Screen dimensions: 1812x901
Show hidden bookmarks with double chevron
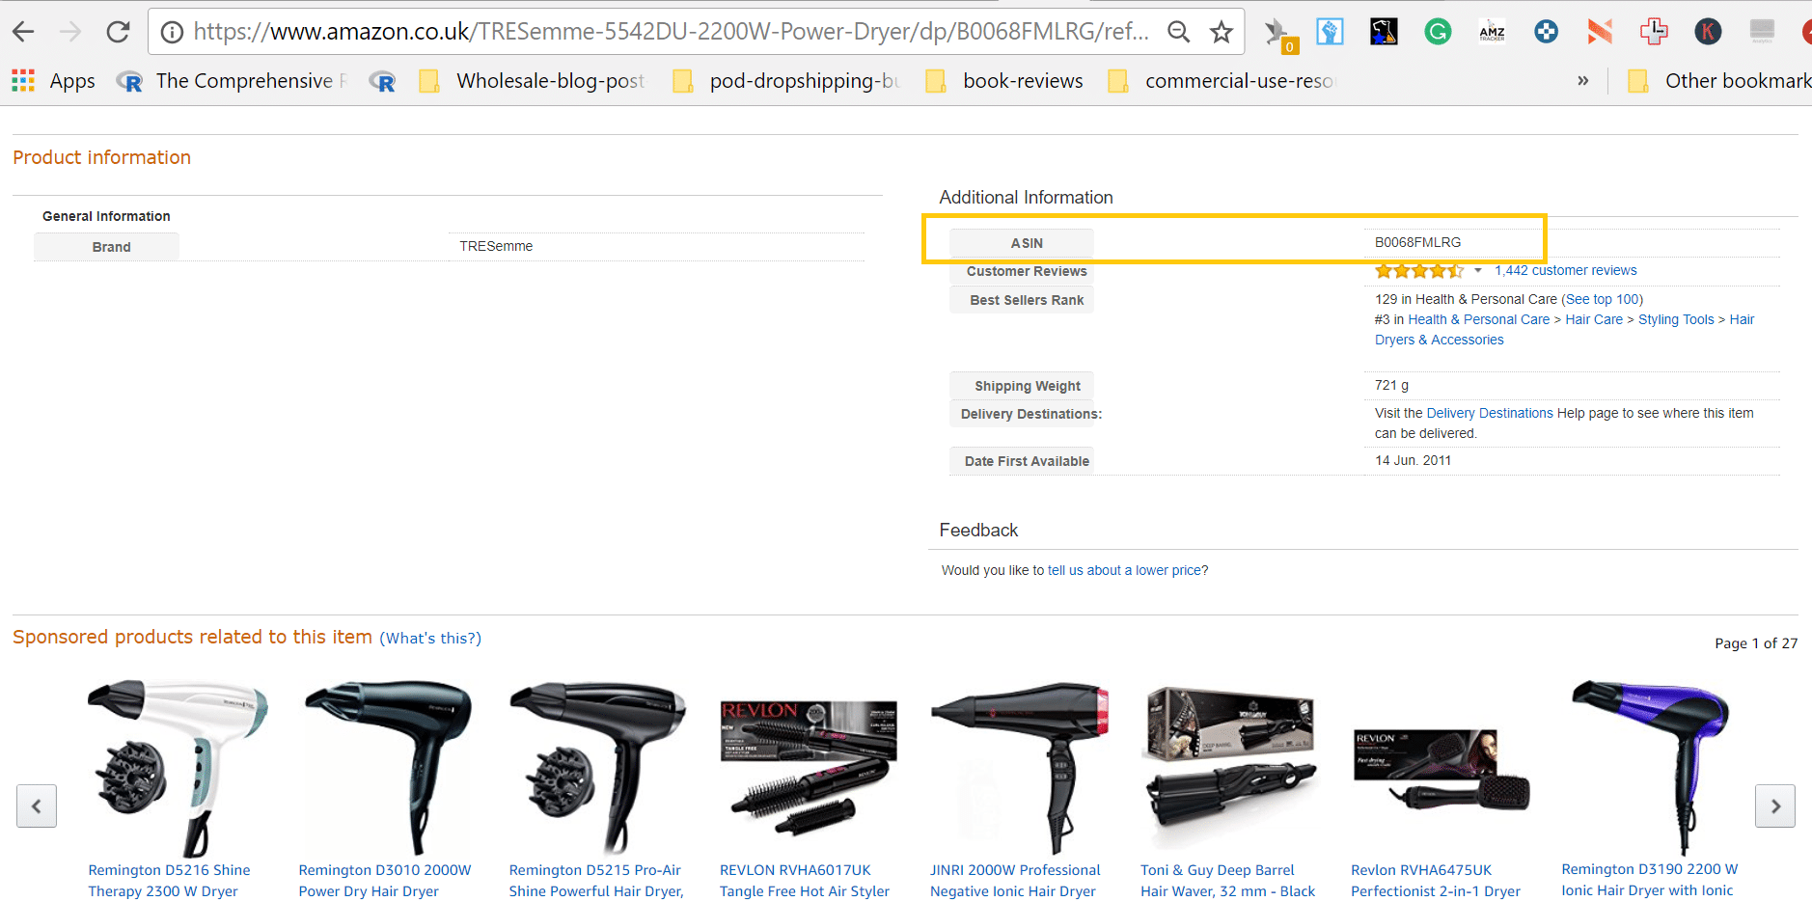tap(1582, 81)
